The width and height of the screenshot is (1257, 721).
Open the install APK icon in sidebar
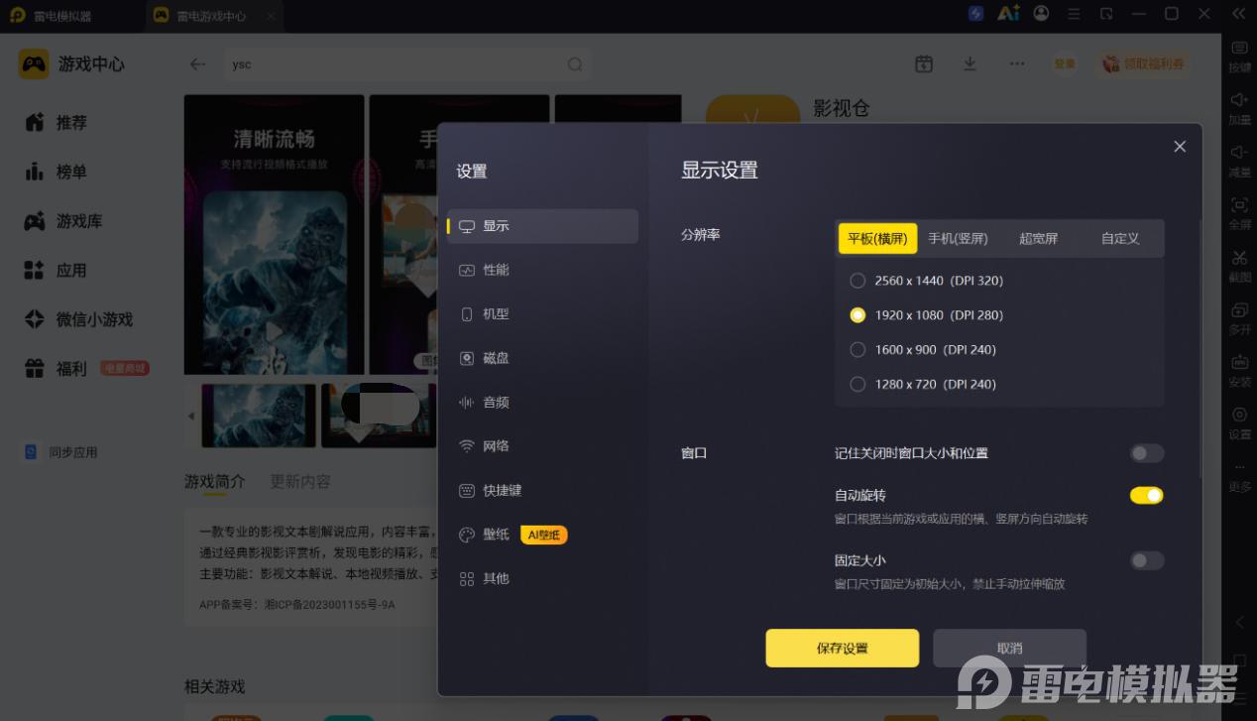[1239, 362]
